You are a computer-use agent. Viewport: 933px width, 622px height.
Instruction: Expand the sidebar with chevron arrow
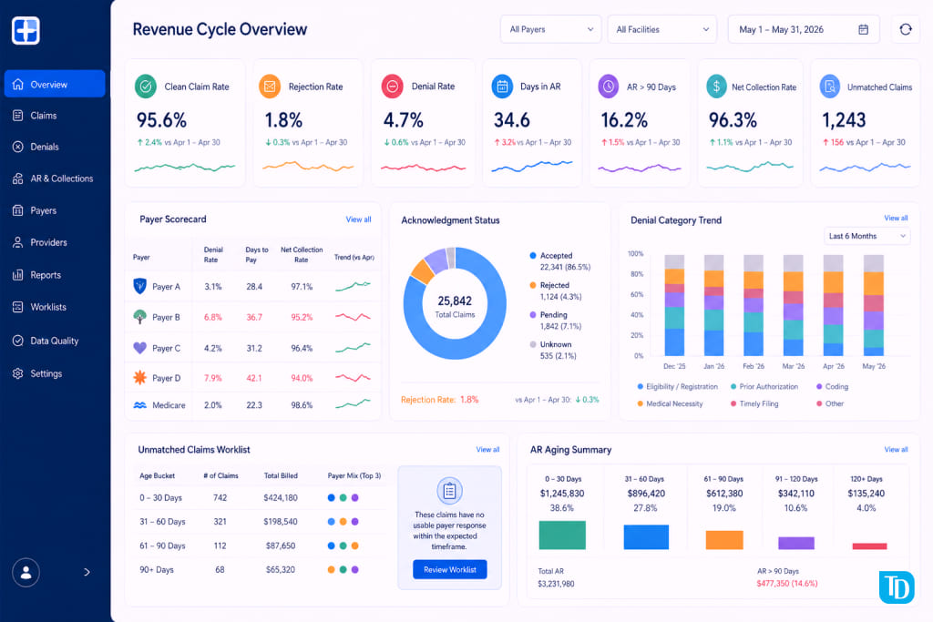(x=87, y=572)
